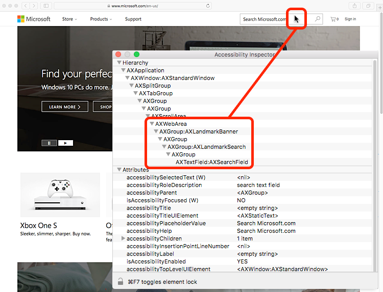383x292 pixels.
Task: Collapse the AXWebArea tree node
Action: click(x=152, y=124)
